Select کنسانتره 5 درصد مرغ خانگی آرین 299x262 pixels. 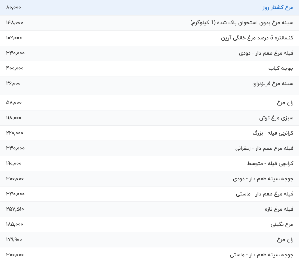pos(257,38)
